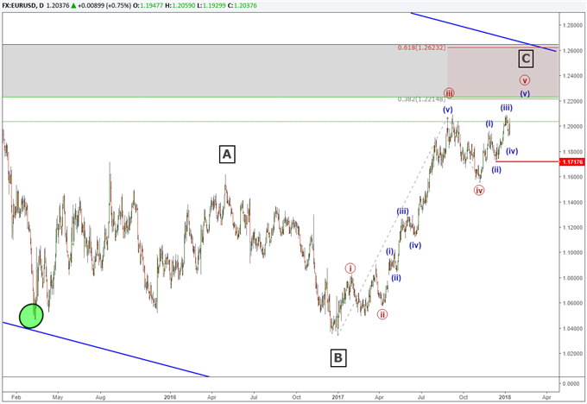587x404 pixels.
Task: Click the 1.28000 price axis label
Action: 572,25
